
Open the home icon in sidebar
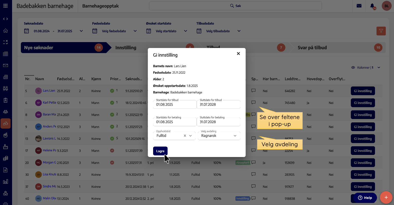pyautogui.click(x=5, y=31)
